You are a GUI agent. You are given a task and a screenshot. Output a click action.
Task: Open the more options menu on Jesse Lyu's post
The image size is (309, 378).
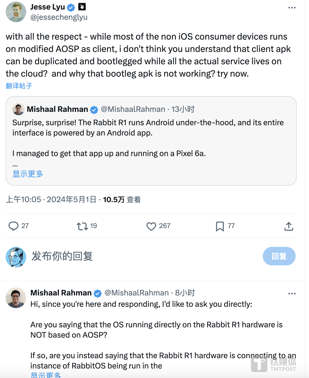click(292, 7)
